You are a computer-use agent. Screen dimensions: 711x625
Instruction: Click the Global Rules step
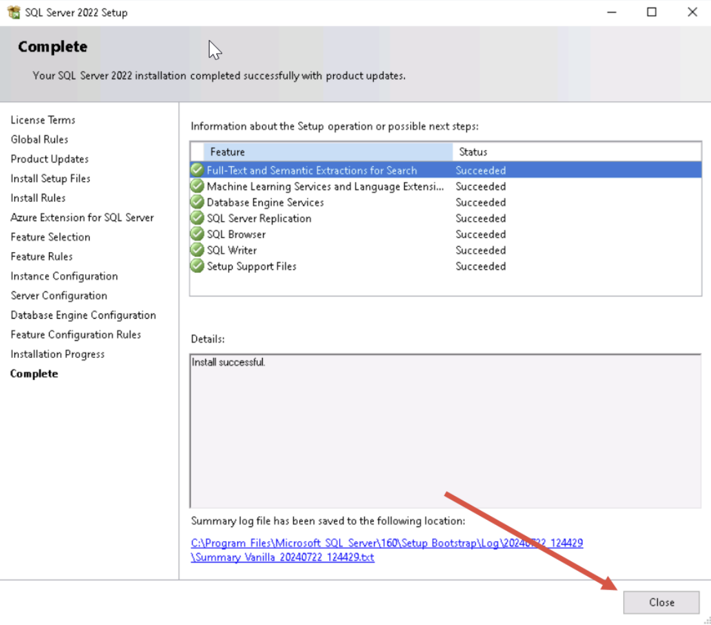39,139
